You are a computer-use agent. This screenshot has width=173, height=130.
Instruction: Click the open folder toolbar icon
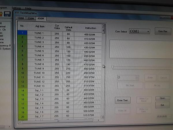1,14
